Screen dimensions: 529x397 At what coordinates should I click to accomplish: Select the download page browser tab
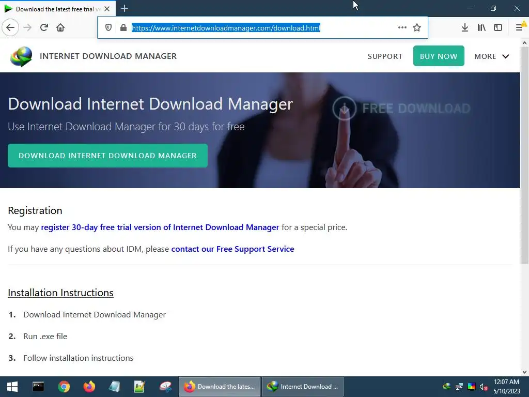[x=58, y=9]
